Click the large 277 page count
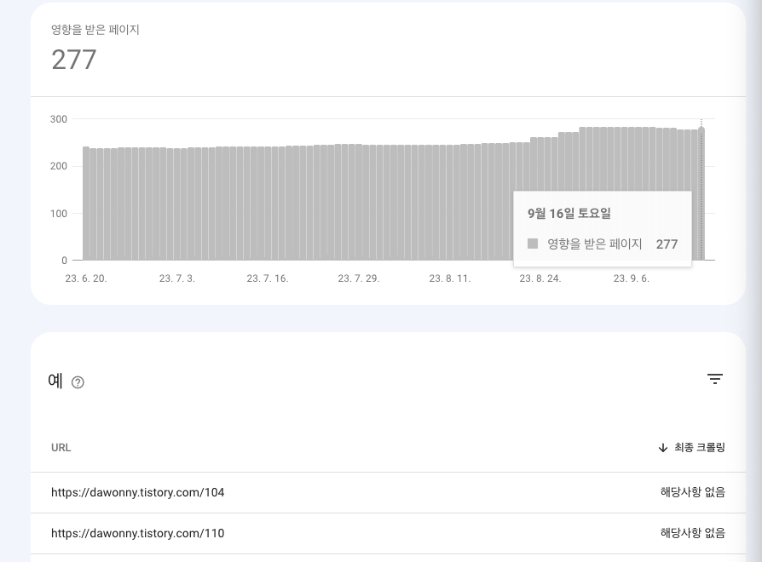Viewport: 762px width, 562px height. click(74, 60)
